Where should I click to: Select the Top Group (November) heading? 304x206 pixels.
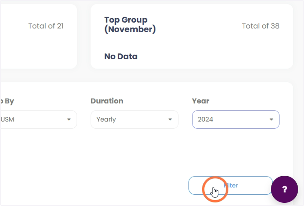click(130, 25)
